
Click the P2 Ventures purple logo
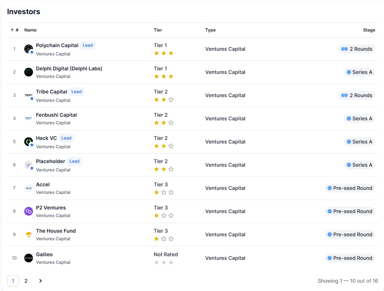(x=29, y=211)
